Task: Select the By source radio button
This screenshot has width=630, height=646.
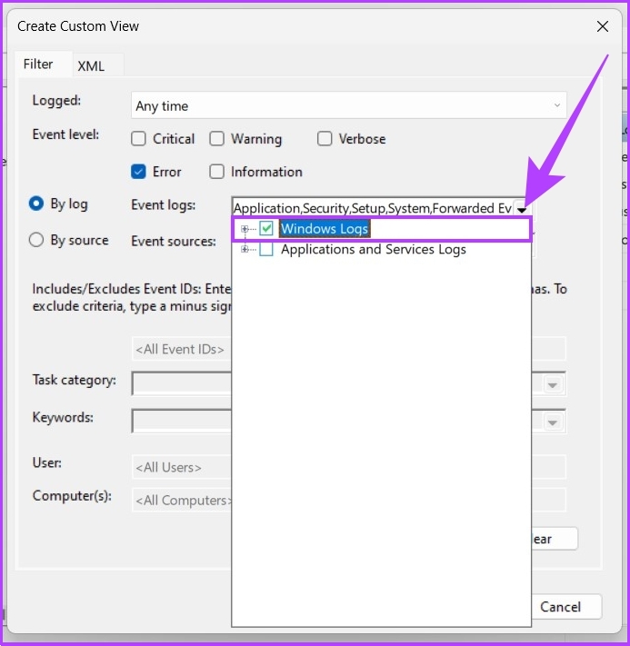Action: tap(36, 239)
